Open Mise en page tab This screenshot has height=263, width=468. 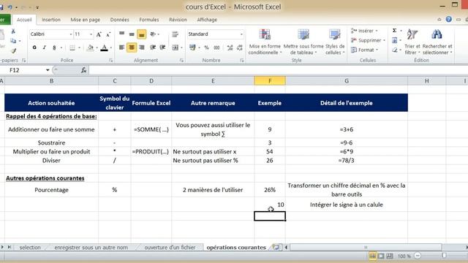86,20
